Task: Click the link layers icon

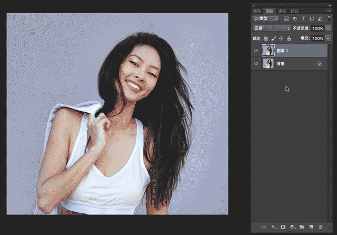Action: coord(264,227)
